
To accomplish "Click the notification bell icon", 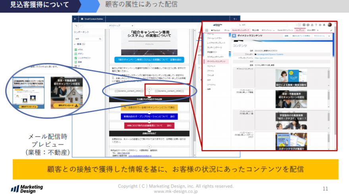I will point(324,25).
